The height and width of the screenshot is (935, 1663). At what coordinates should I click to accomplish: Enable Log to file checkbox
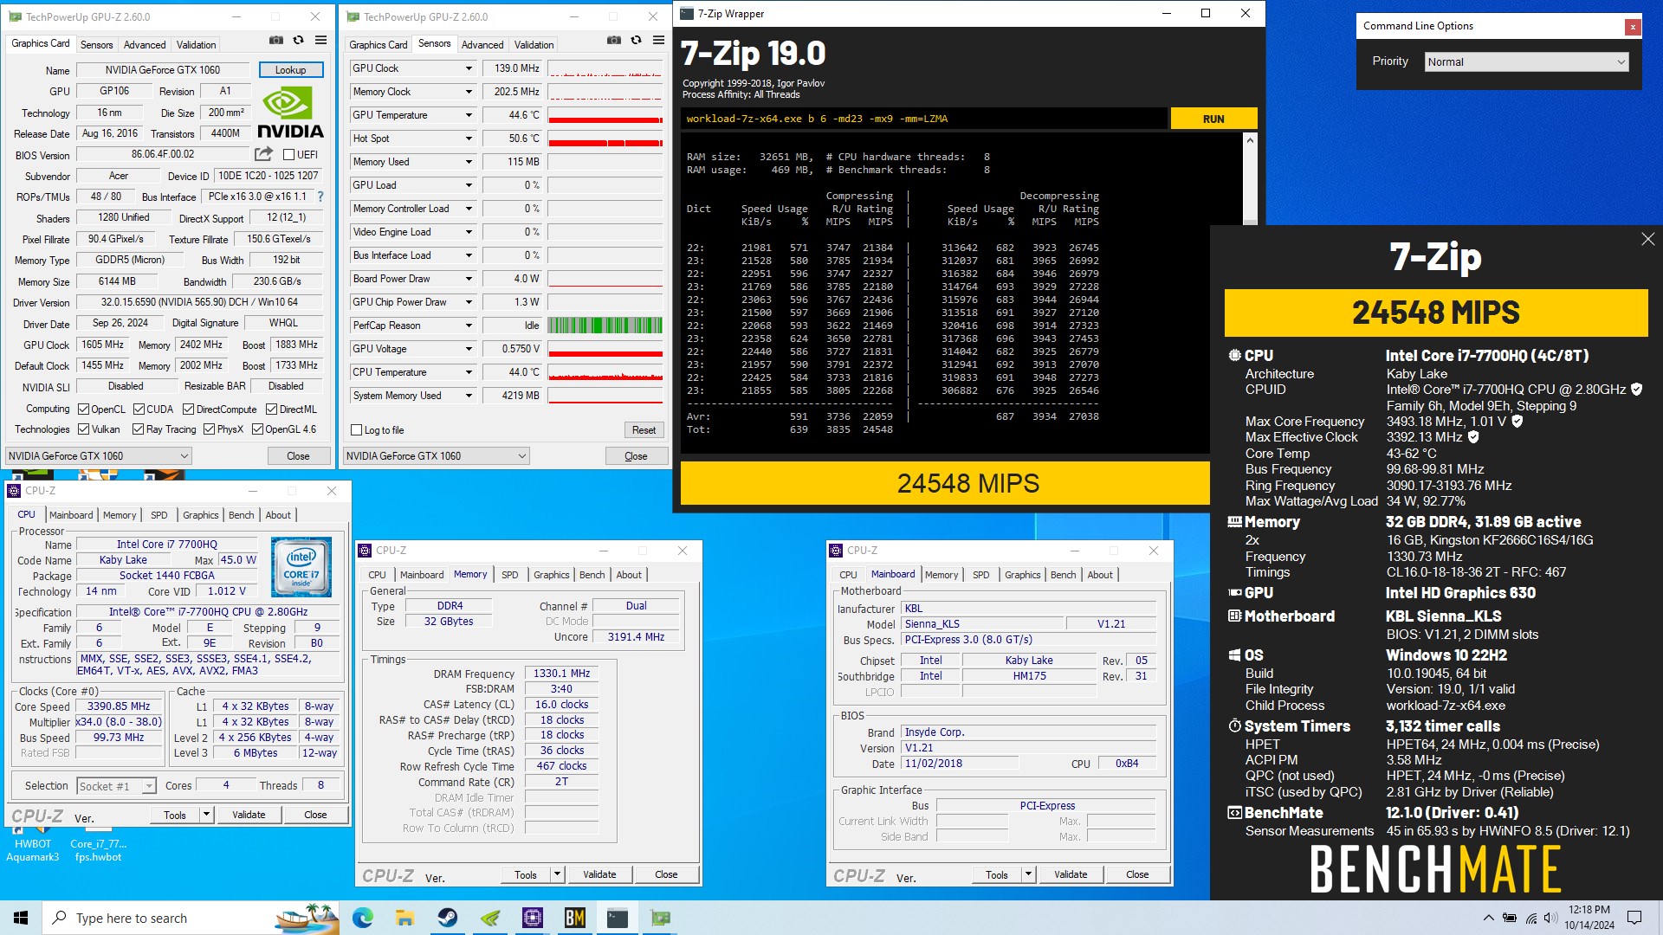[x=356, y=430]
